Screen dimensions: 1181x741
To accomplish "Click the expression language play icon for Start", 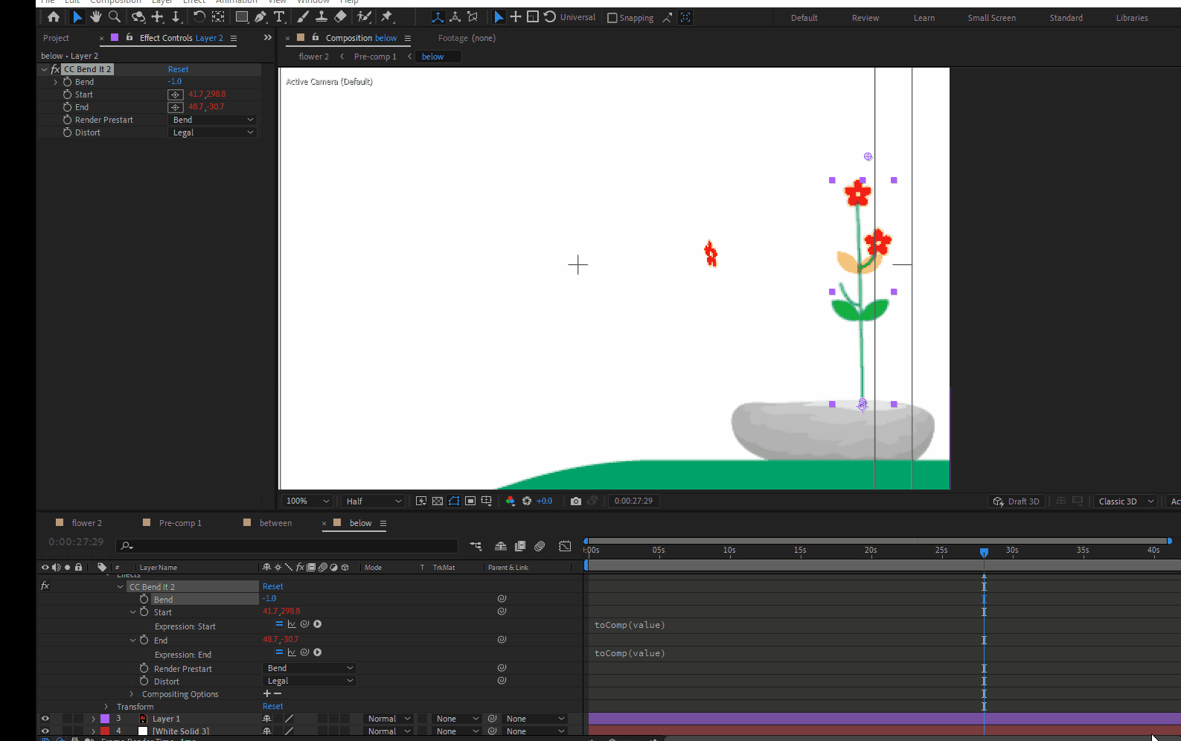I will (x=318, y=624).
